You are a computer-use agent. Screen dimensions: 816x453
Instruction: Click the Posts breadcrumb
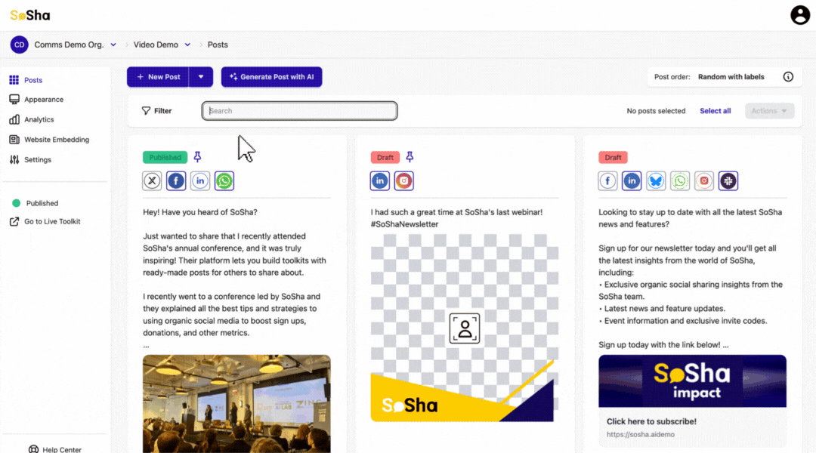[218, 45]
